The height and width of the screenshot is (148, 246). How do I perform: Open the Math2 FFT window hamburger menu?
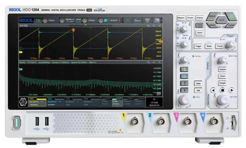click(x=154, y=62)
